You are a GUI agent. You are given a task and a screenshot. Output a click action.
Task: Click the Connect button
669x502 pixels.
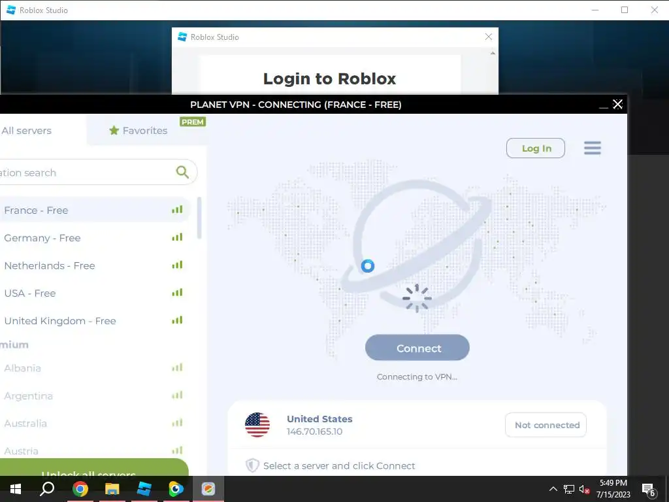coord(417,348)
